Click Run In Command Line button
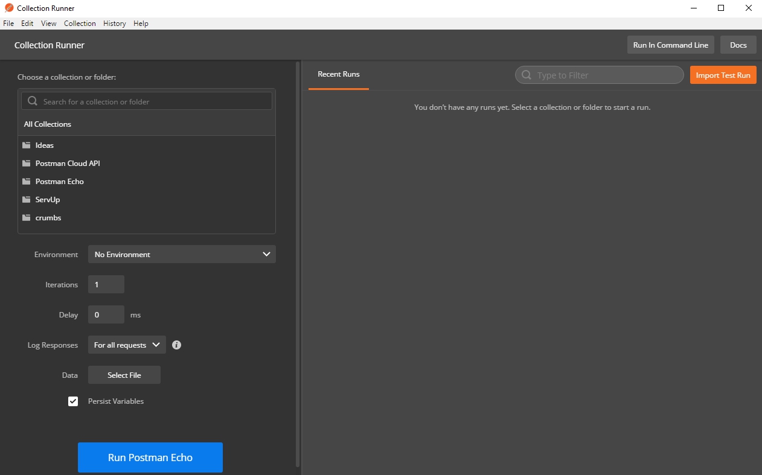Screen dimensions: 762x475 (670, 45)
